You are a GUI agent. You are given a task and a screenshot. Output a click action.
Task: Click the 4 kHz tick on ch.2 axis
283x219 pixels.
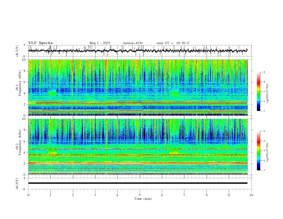(x=25, y=152)
